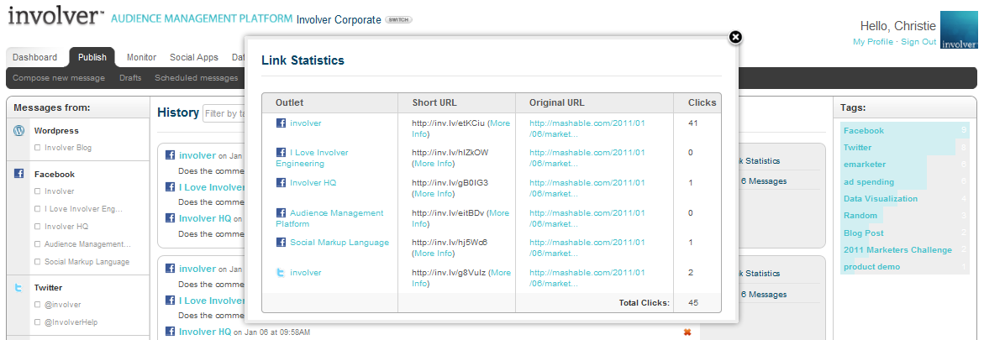
Task: Click Compose new message submenu item
Action: click(x=59, y=78)
